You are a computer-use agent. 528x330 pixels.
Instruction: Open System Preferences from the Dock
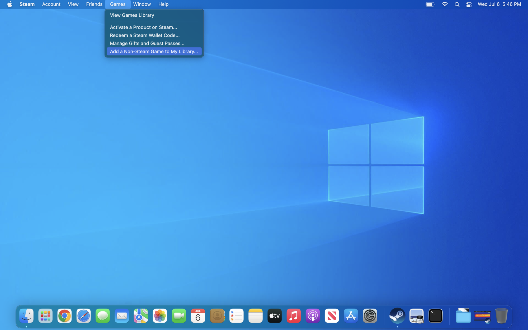370,316
